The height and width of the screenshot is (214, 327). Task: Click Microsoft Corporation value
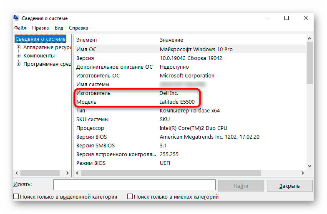(187, 76)
